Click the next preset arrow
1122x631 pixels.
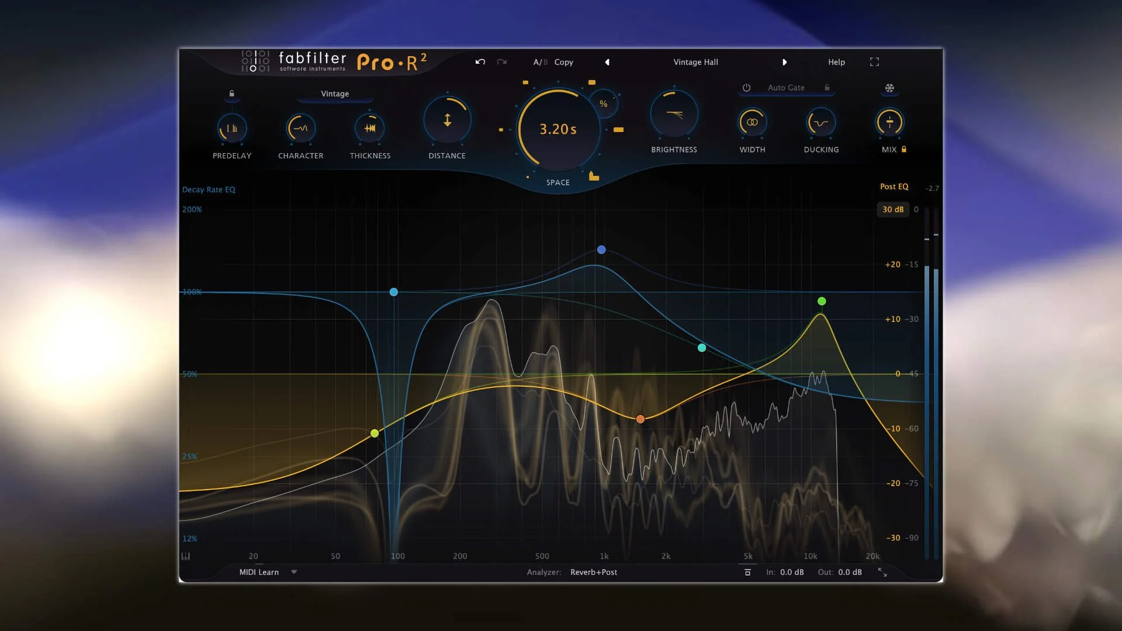pos(785,62)
